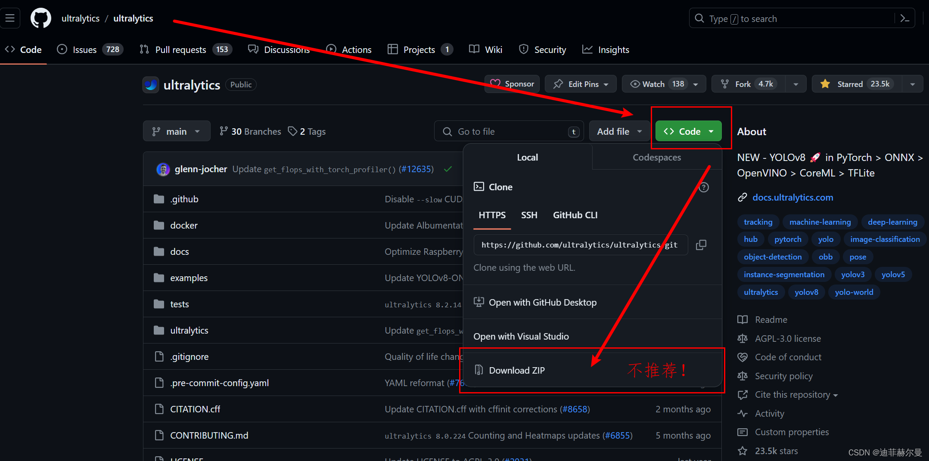Open the main branch selector
Viewport: 929px width, 461px height.
[x=177, y=131]
